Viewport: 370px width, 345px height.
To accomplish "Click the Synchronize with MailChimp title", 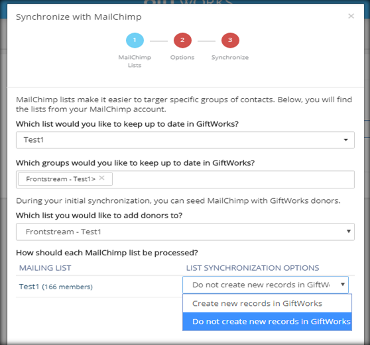I will pyautogui.click(x=79, y=17).
